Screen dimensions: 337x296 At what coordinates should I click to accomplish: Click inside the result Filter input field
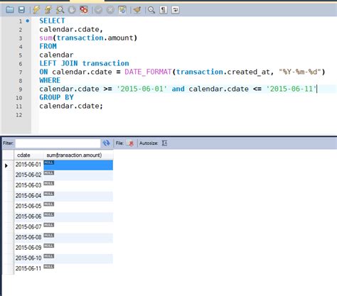tap(58, 143)
